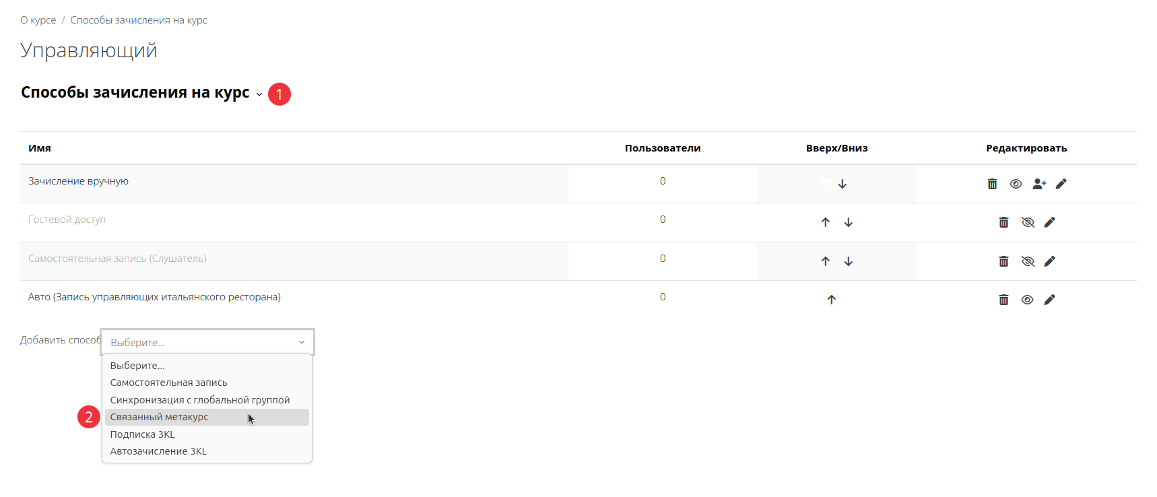The width and height of the screenshot is (1157, 497).
Task: Go to О курсе breadcrumb link
Action: point(38,20)
